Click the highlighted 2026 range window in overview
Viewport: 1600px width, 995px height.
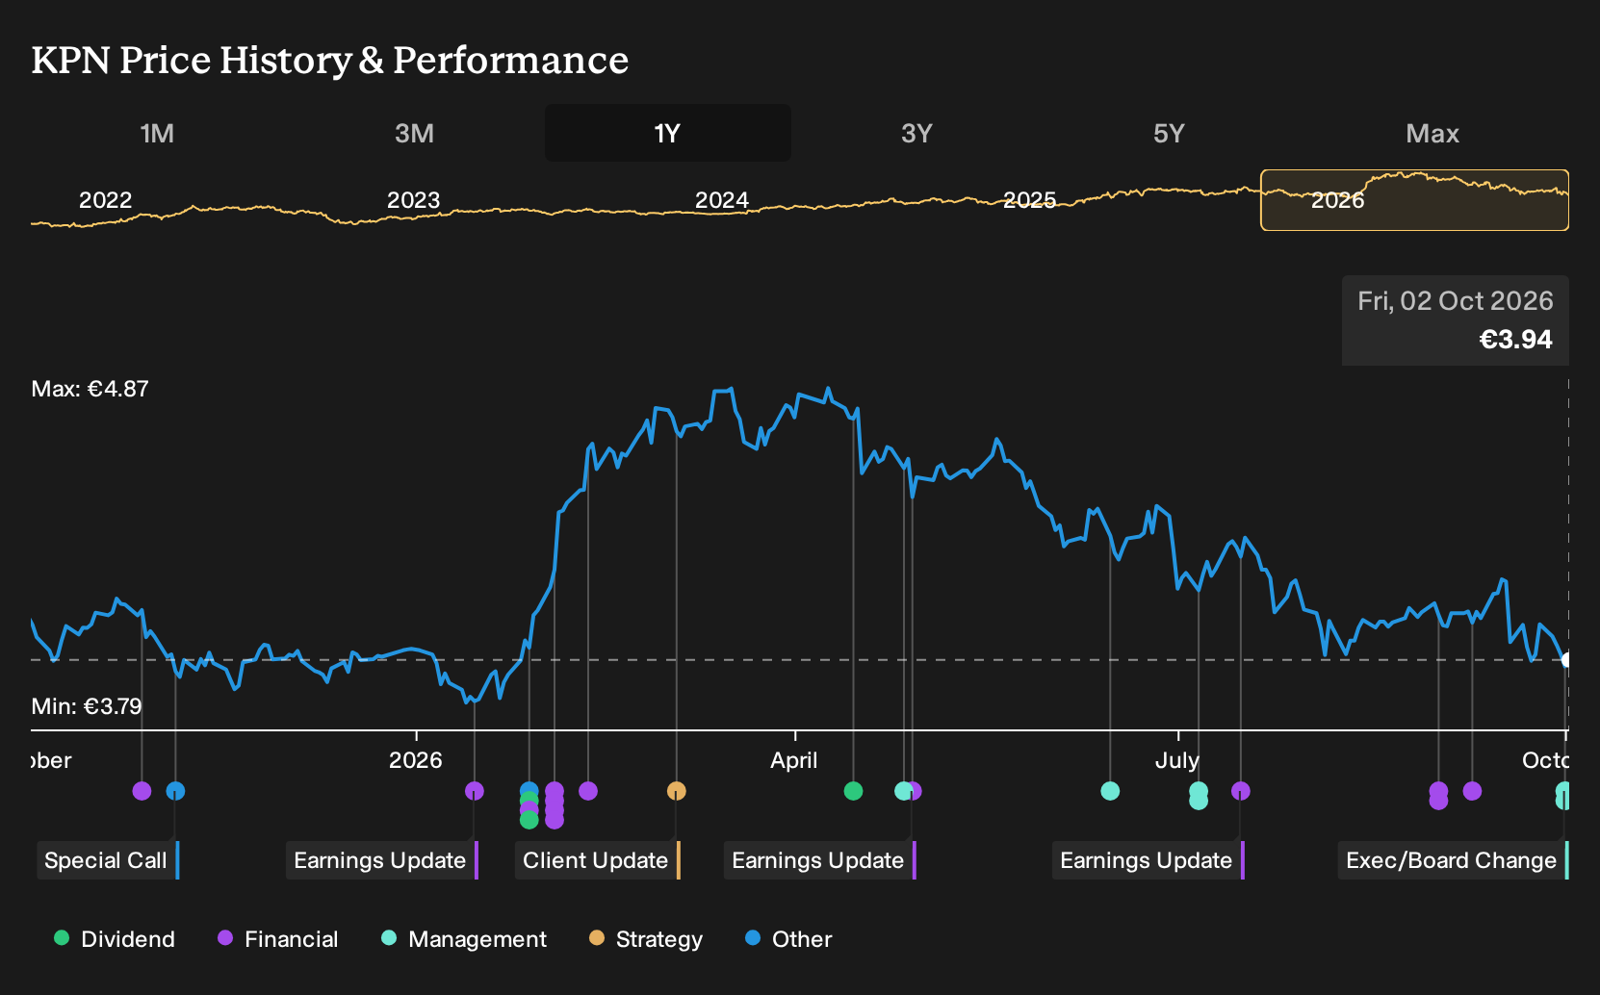click(1415, 200)
